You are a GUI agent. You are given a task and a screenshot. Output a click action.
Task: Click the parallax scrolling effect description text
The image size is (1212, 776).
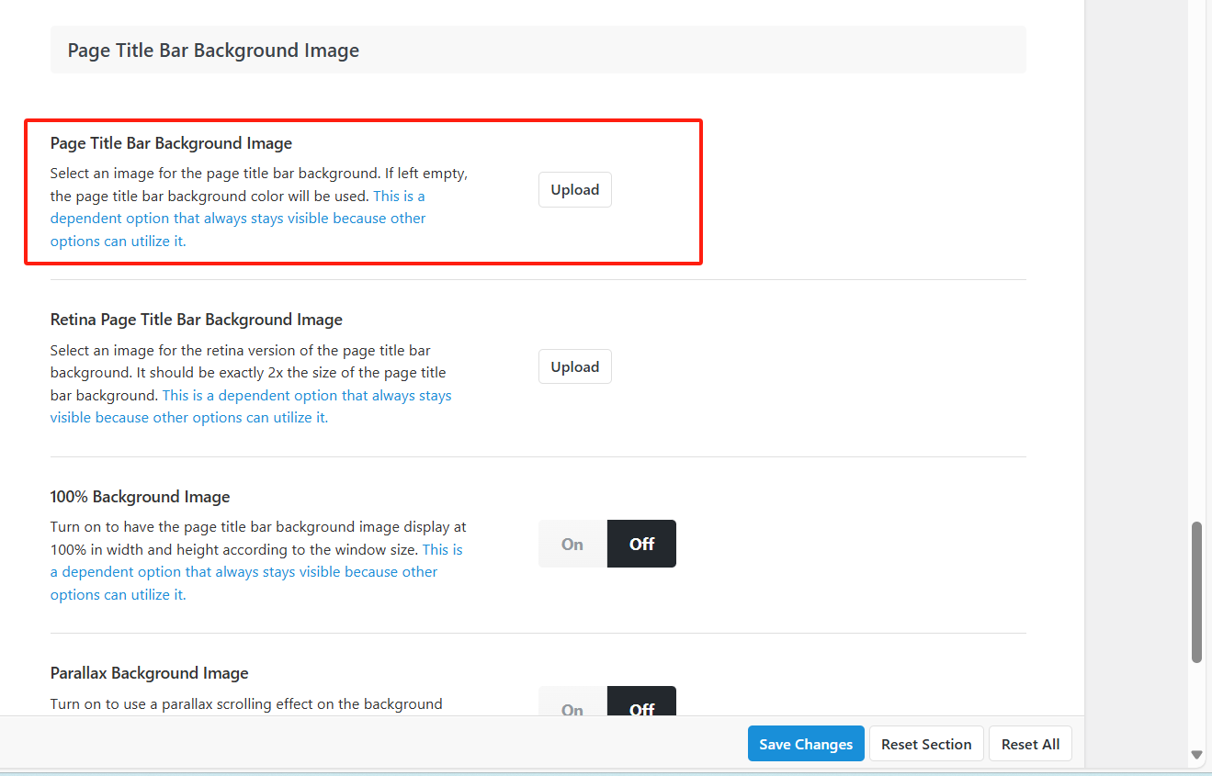click(245, 704)
